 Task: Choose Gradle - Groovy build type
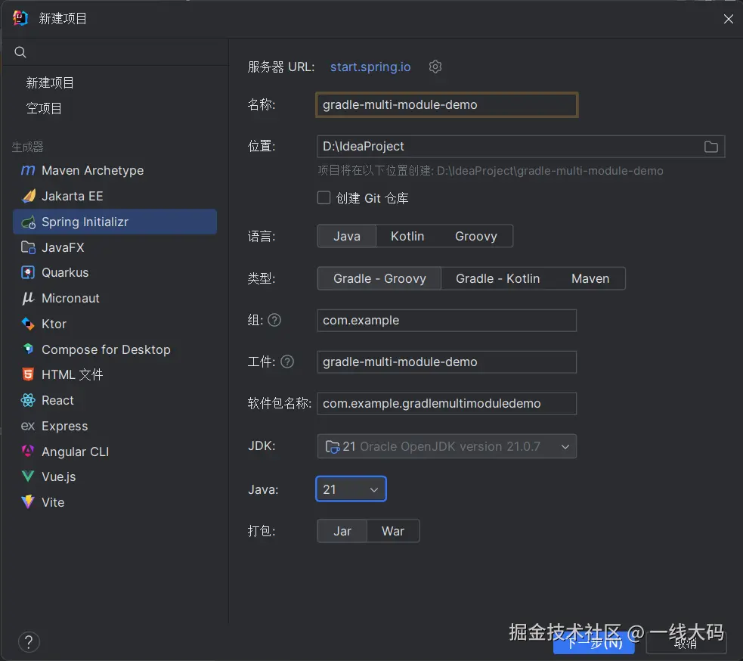[379, 278]
